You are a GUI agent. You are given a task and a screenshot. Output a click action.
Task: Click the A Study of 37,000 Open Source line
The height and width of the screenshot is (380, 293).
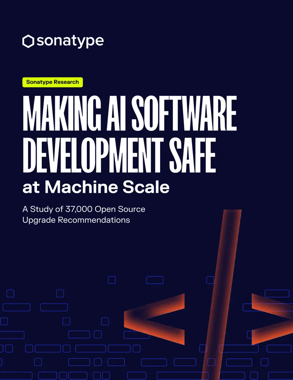pyautogui.click(x=84, y=209)
